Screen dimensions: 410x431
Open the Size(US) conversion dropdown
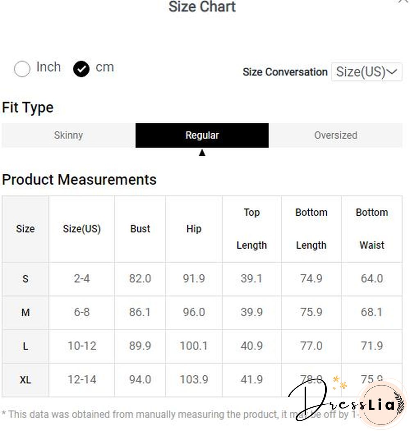[366, 72]
